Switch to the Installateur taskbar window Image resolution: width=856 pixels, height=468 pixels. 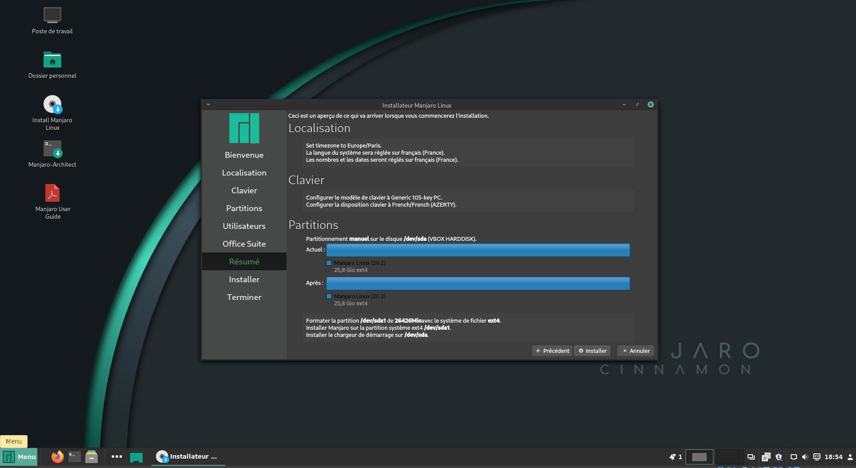click(188, 456)
